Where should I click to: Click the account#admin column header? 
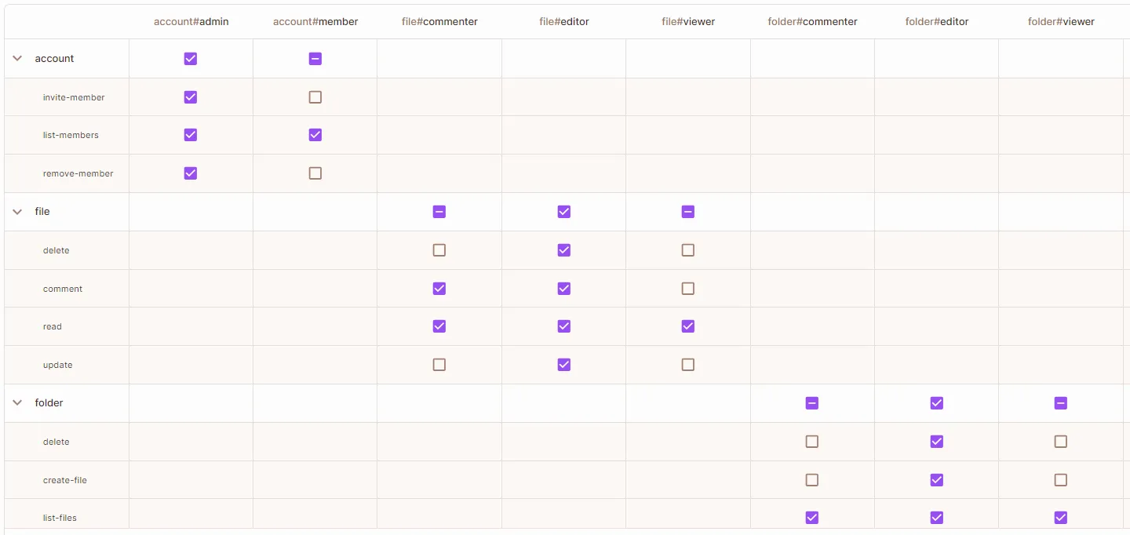tap(191, 22)
